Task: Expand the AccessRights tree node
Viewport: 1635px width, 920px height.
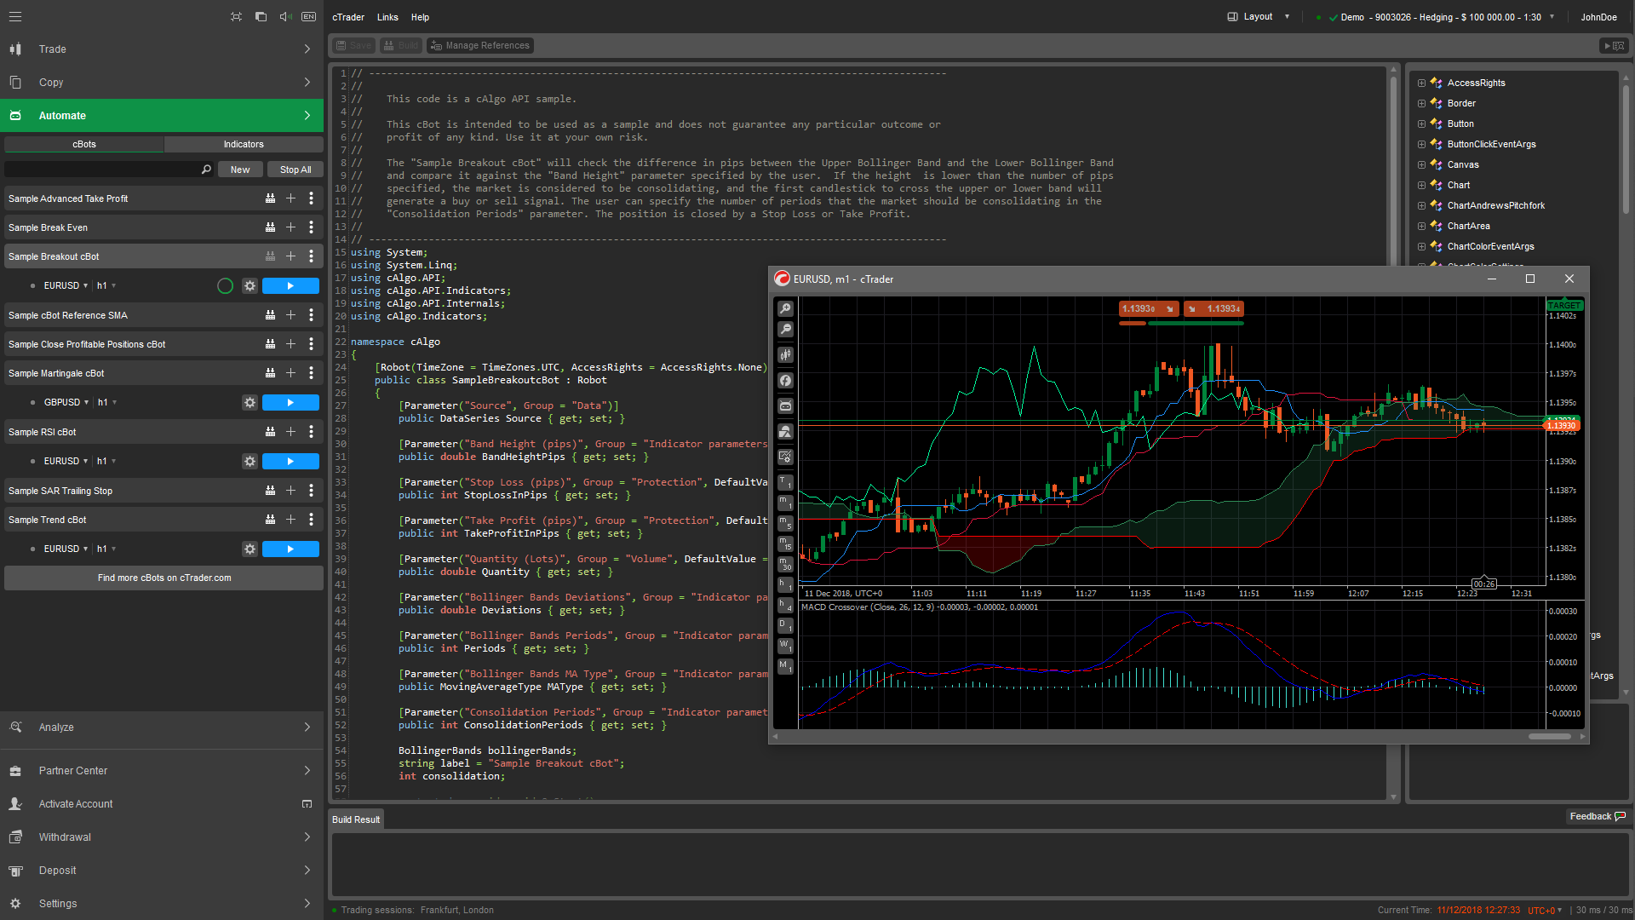Action: point(1421,83)
